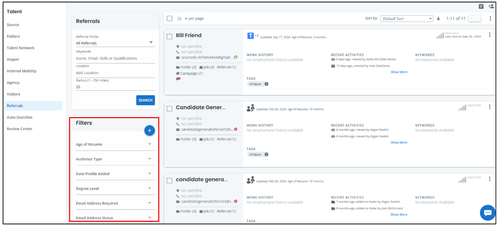Open the chat bubble widget
This screenshot has height=227, width=497.
[488, 212]
